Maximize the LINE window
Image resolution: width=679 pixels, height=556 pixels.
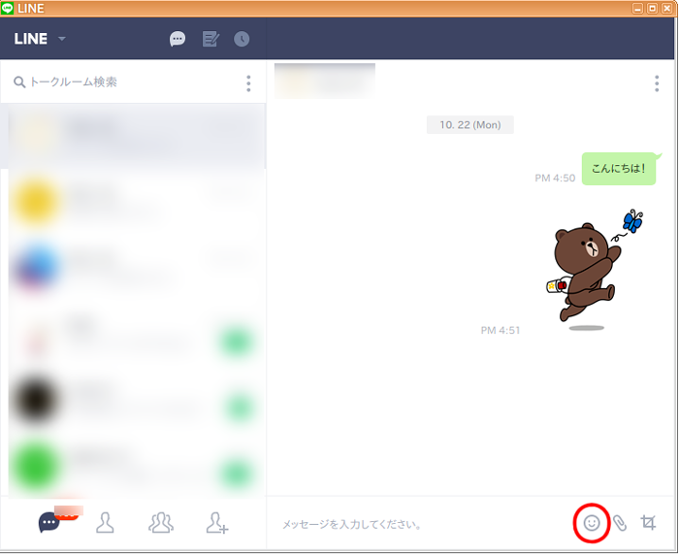click(652, 8)
